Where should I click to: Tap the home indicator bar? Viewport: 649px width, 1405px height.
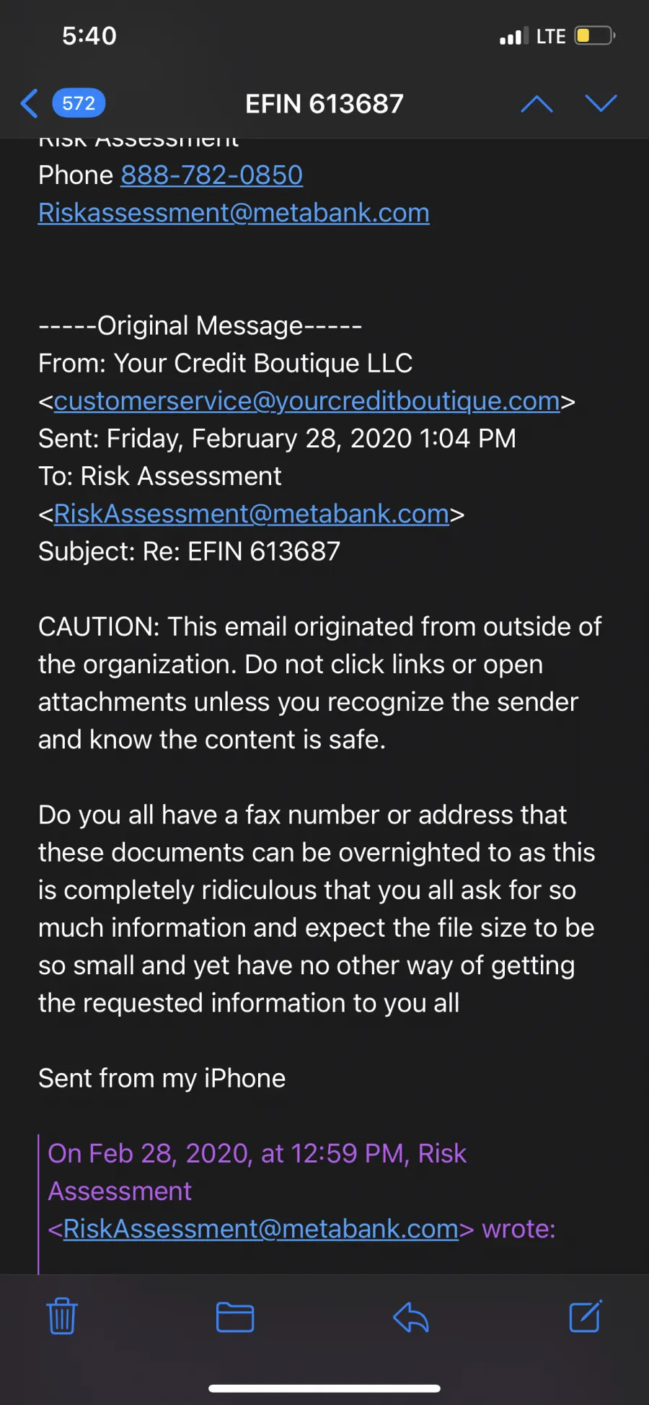coord(324,1388)
